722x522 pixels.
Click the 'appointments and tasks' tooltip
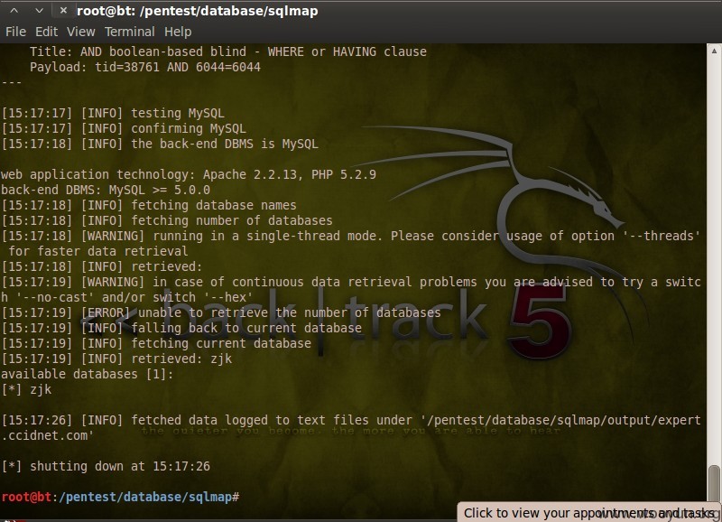(x=589, y=513)
